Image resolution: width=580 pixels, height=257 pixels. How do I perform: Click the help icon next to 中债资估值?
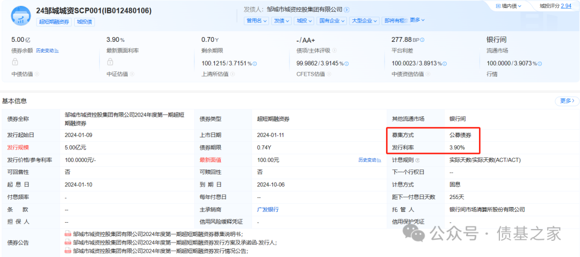click(429, 75)
